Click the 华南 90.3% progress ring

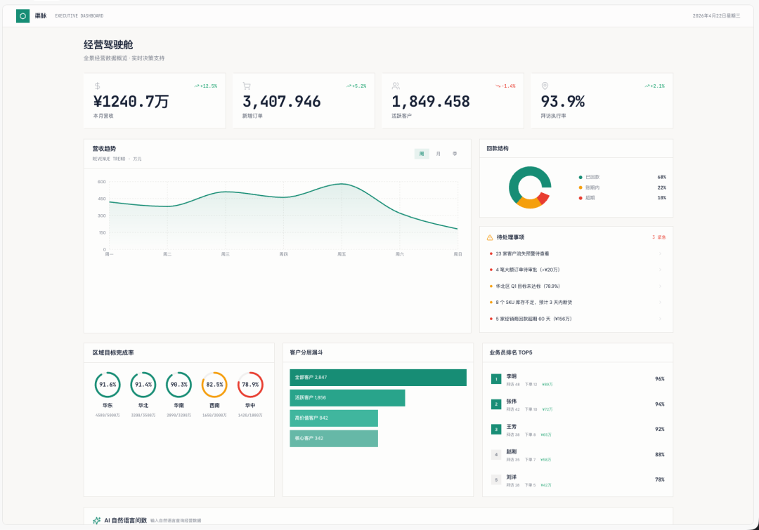pos(179,385)
